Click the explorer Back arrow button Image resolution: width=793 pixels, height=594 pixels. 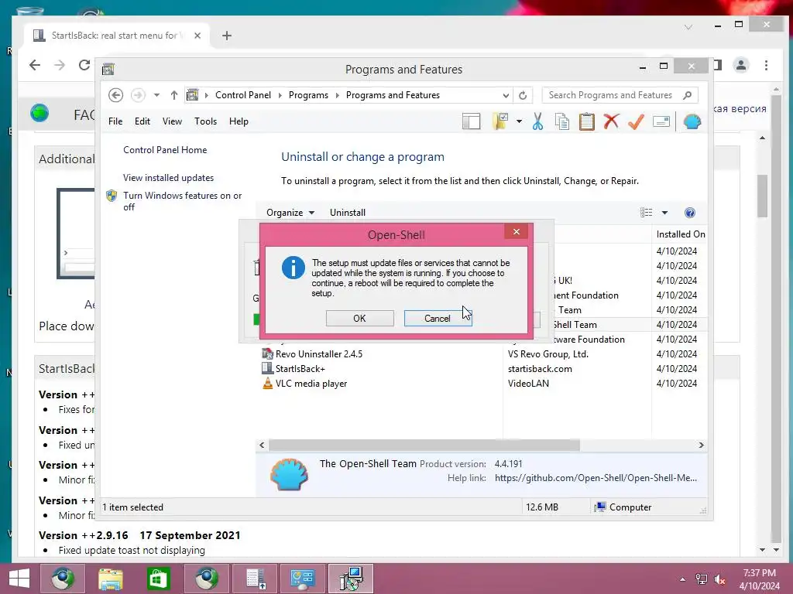[116, 95]
